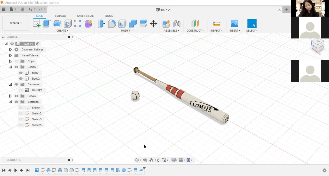The image size is (329, 176).
Task: Select the Measure tool
Action: tap(217, 24)
